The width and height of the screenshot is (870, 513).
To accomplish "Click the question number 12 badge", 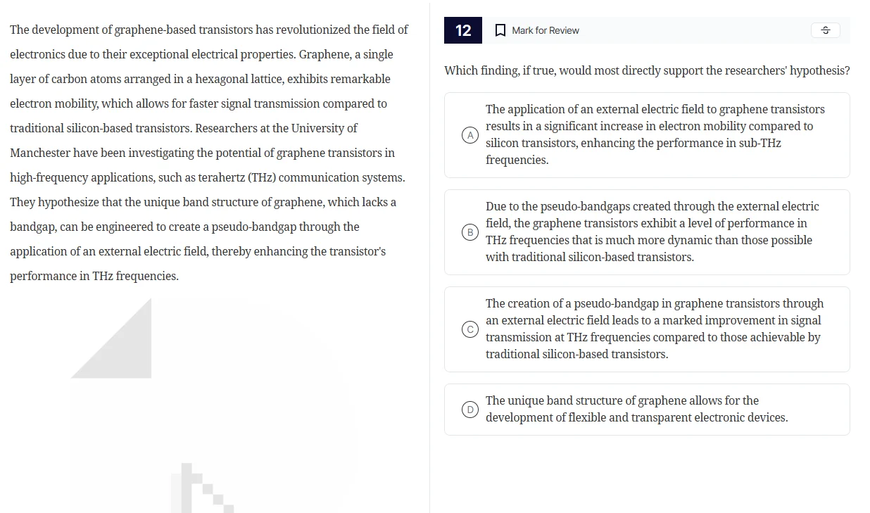I will 463,30.
